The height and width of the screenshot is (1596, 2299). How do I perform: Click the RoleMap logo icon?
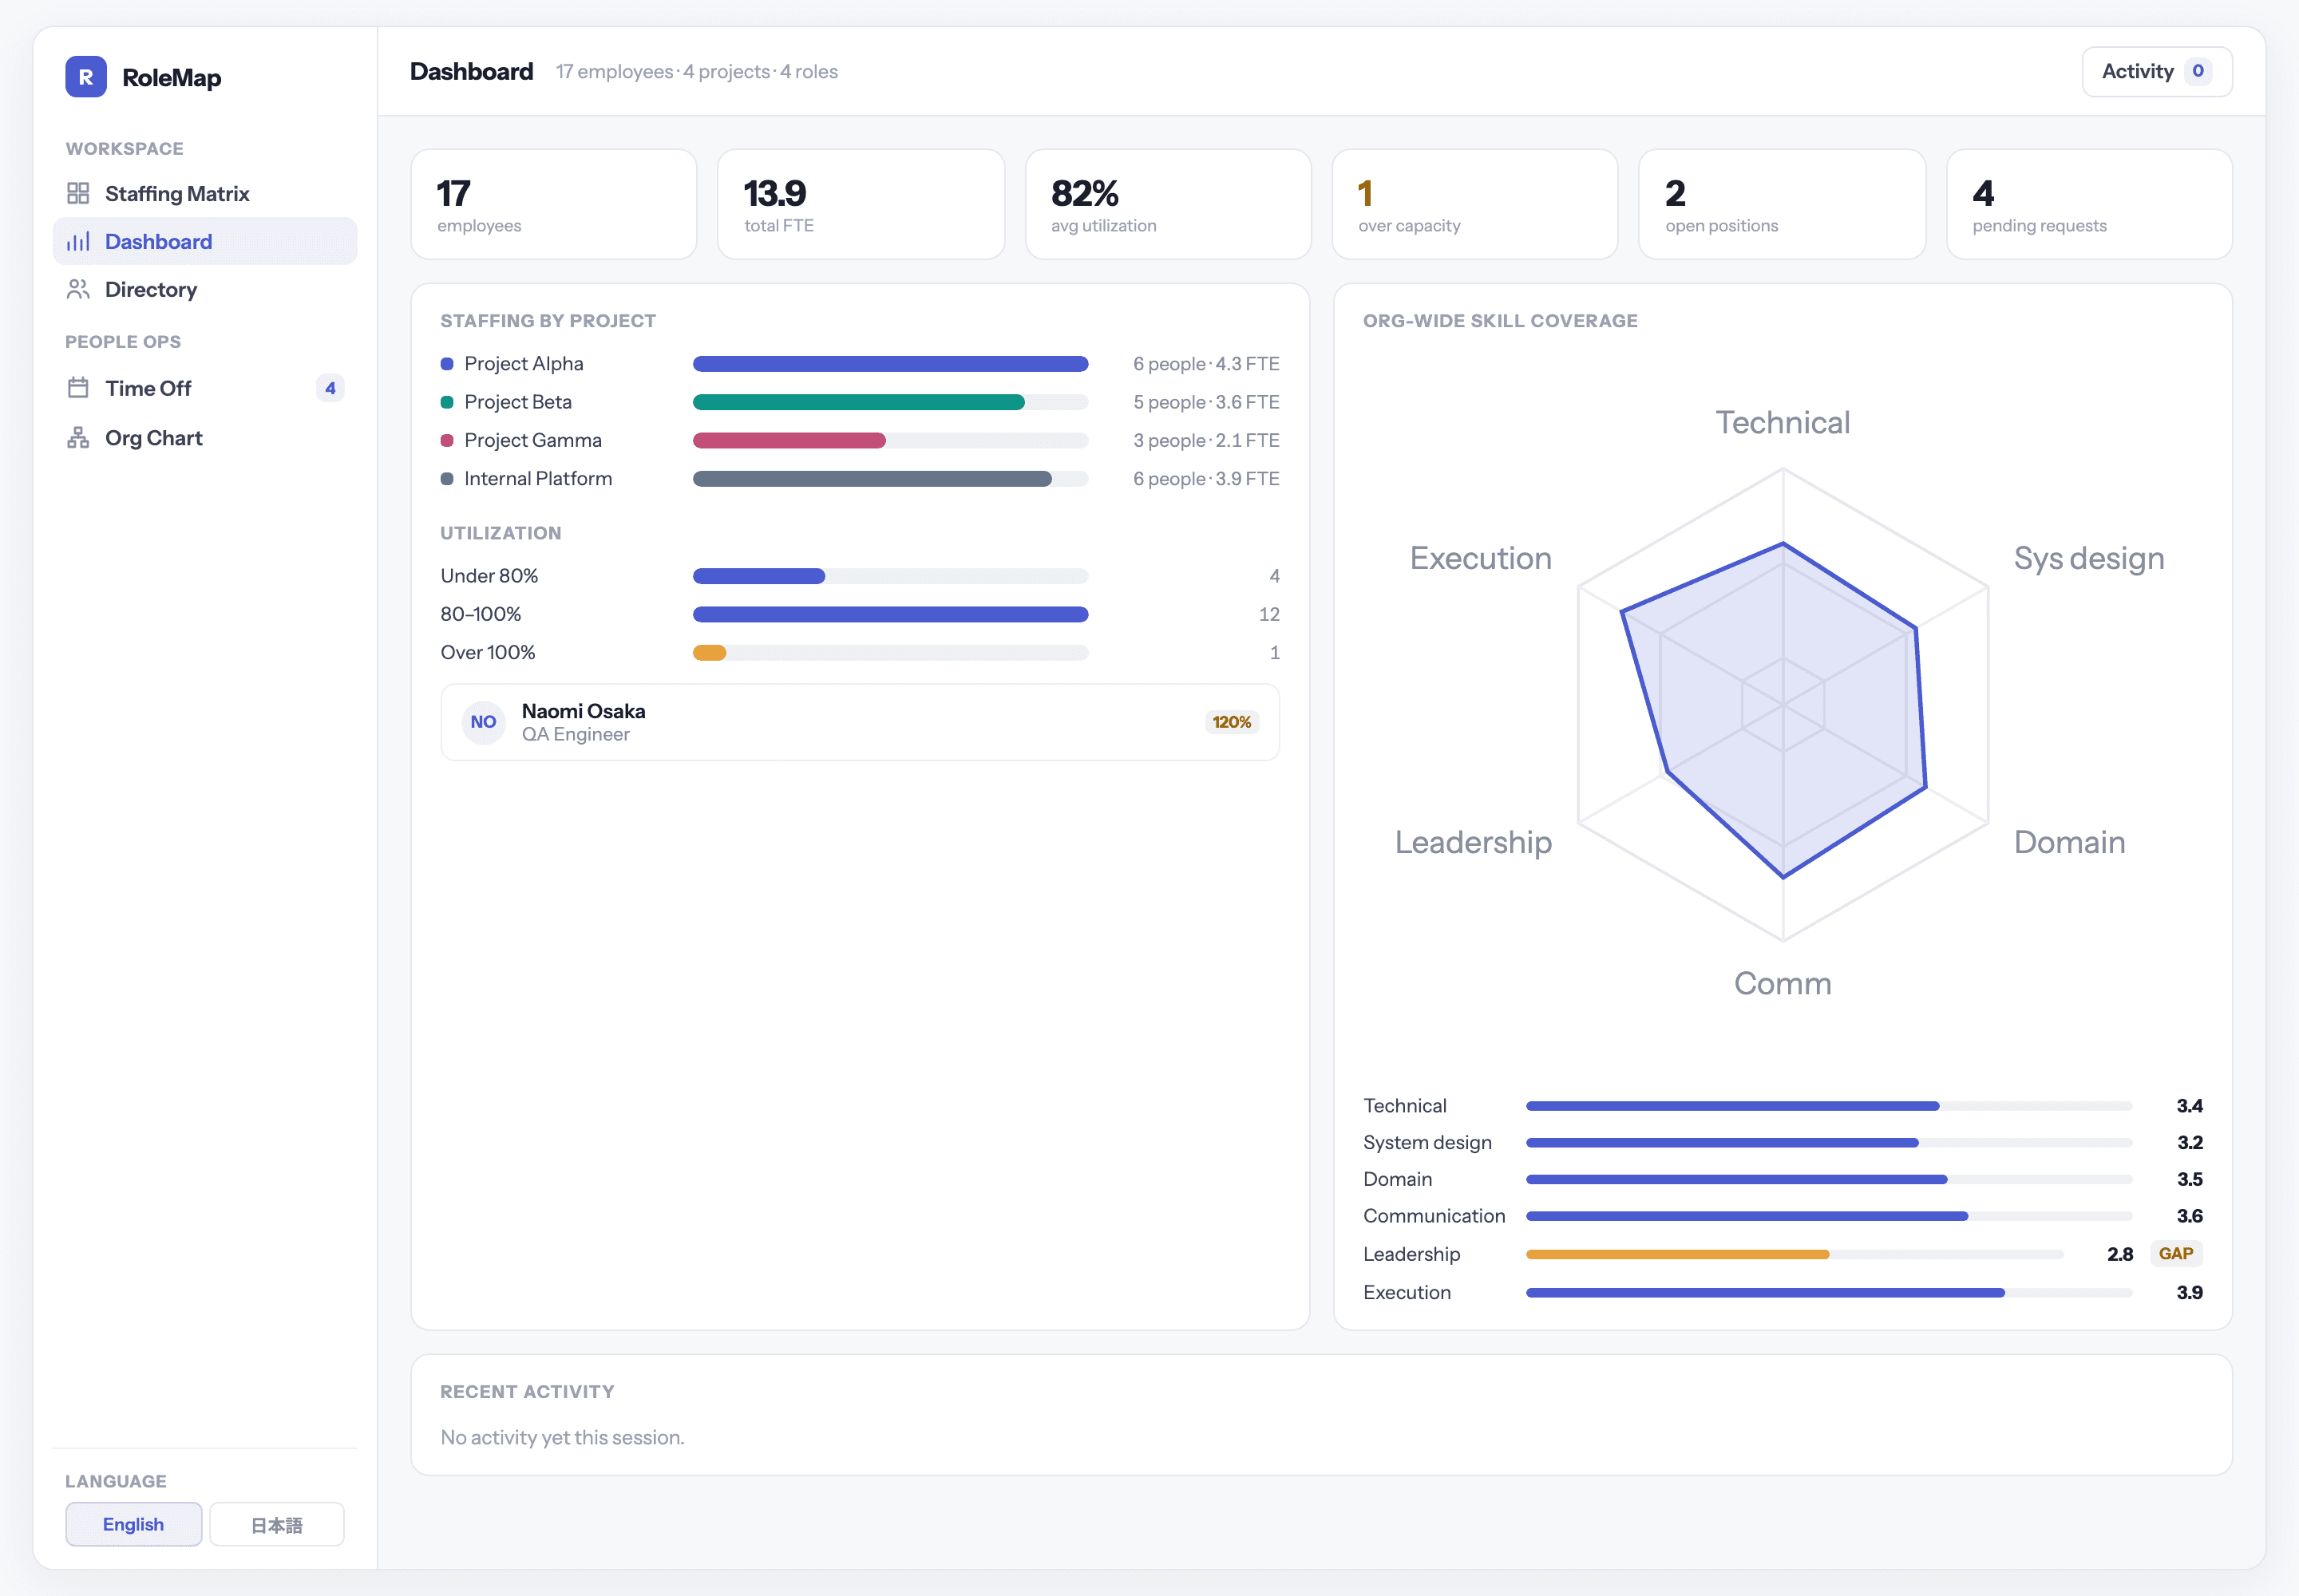pyautogui.click(x=86, y=77)
